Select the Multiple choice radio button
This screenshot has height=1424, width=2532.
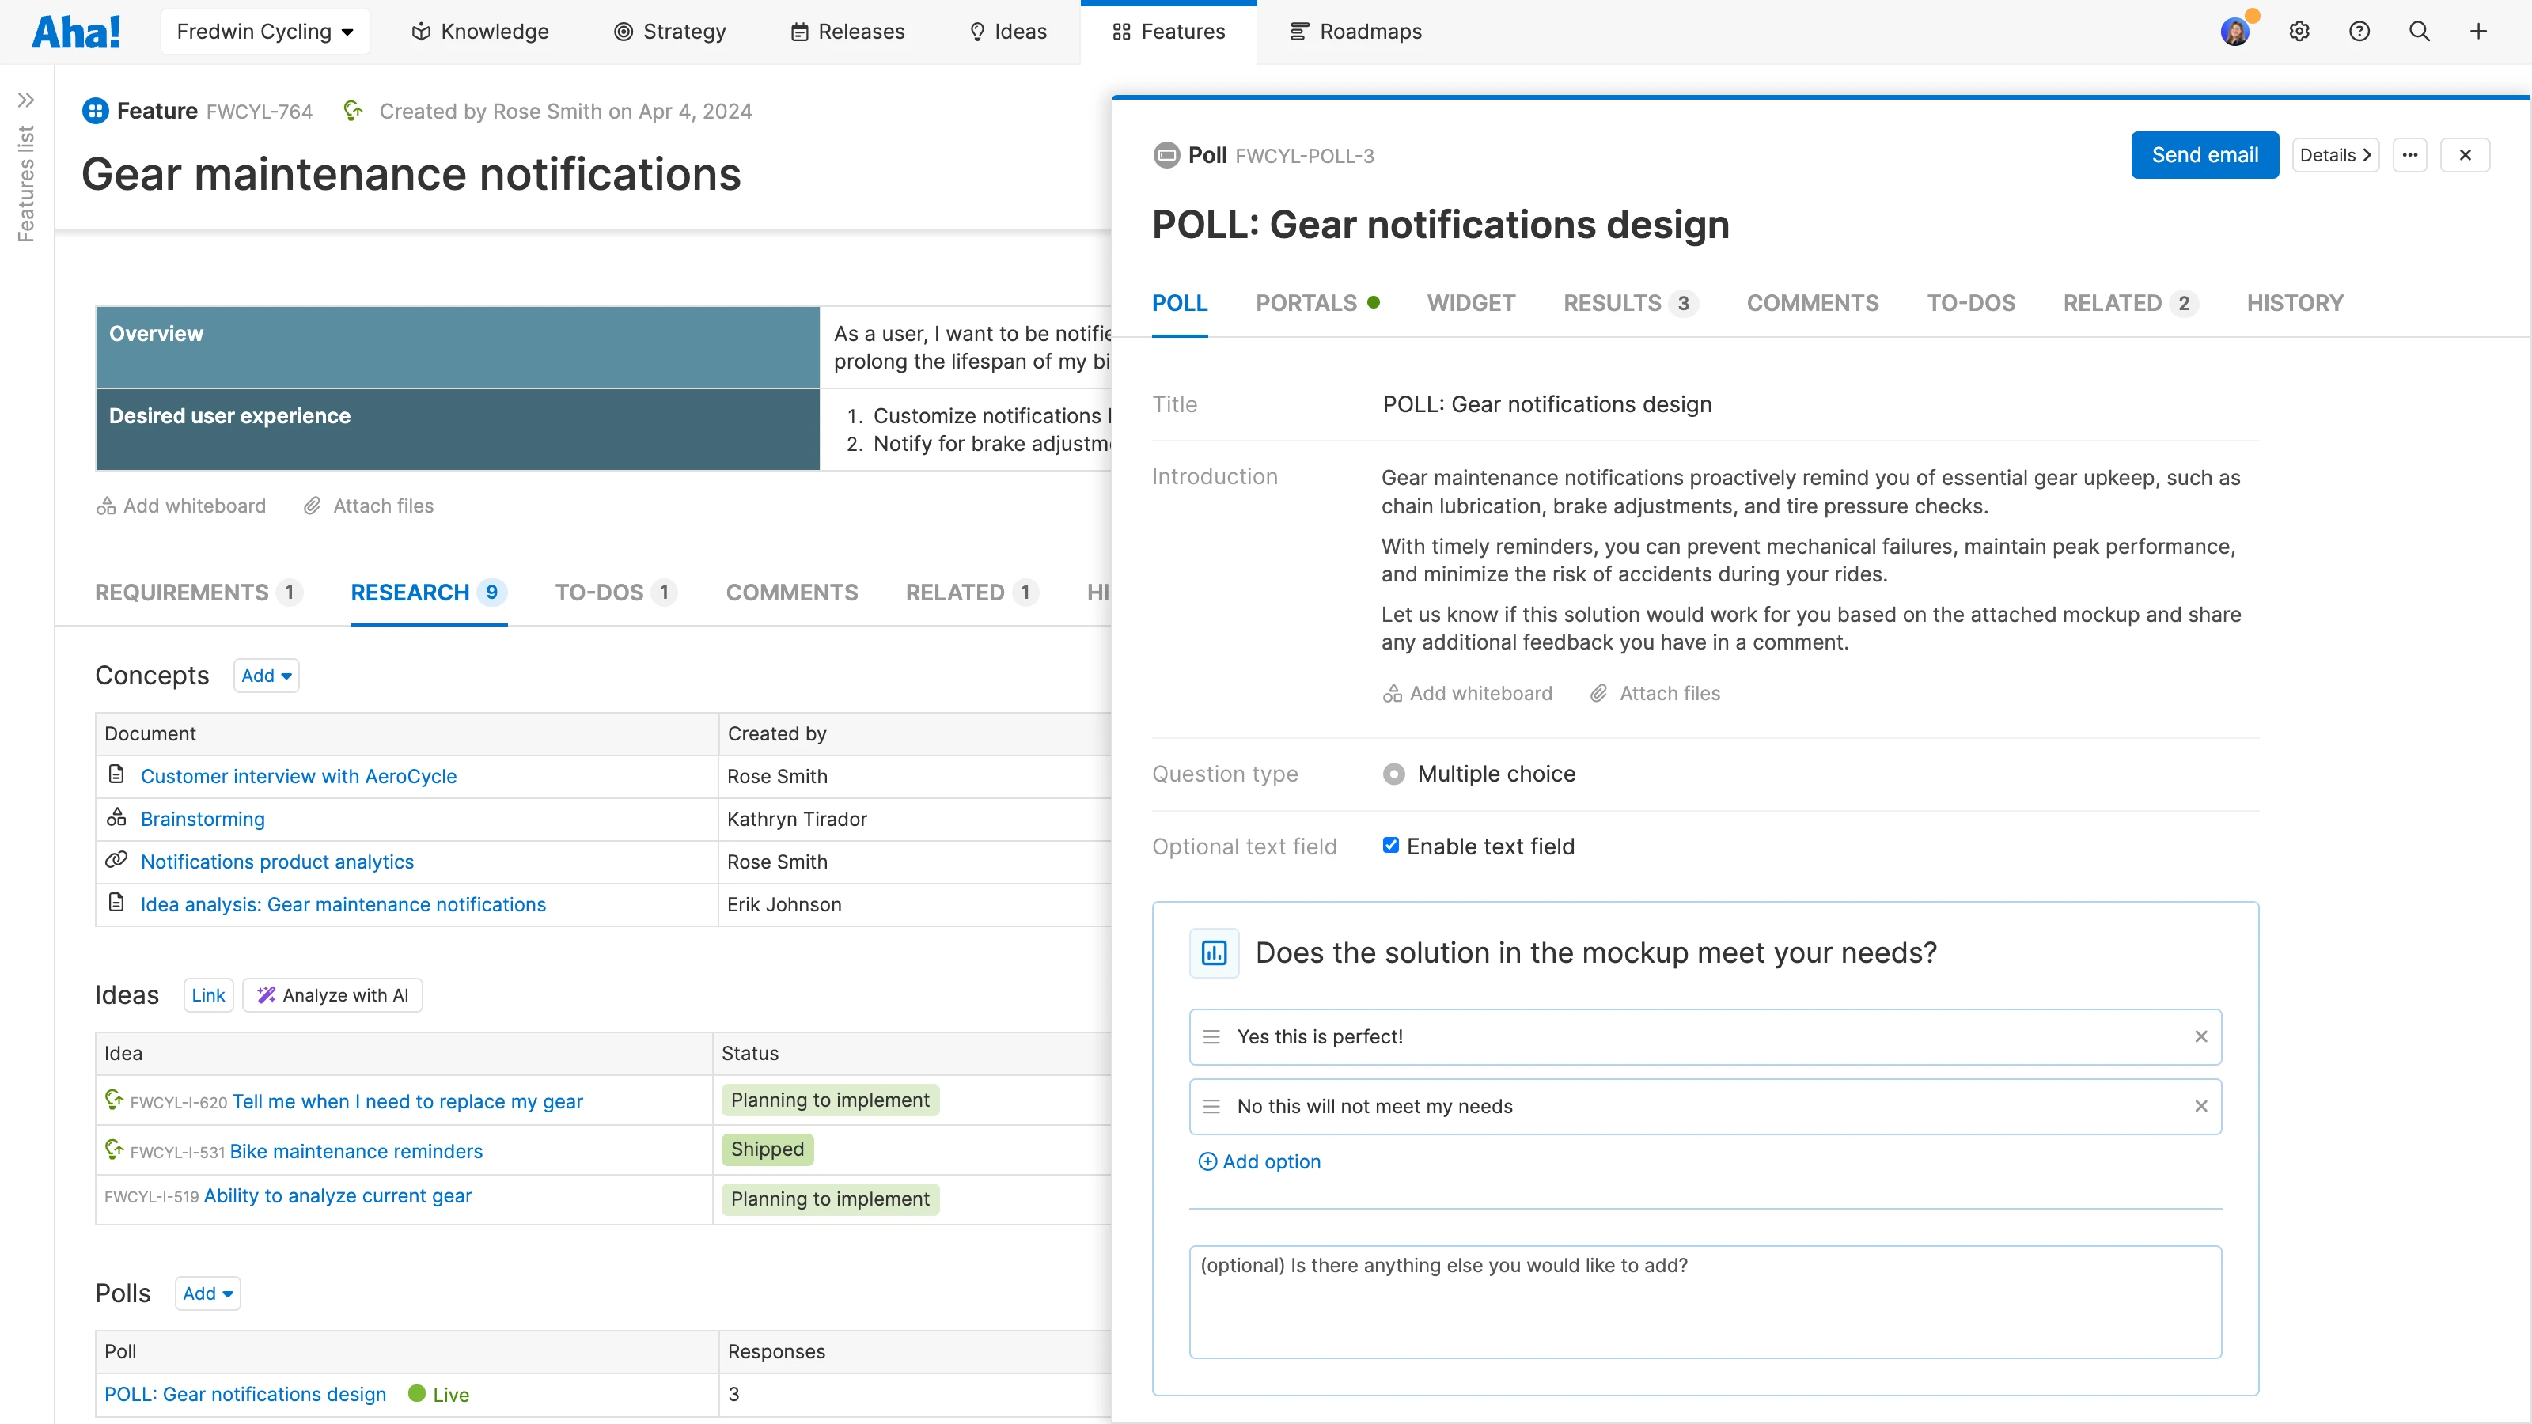tap(1393, 774)
